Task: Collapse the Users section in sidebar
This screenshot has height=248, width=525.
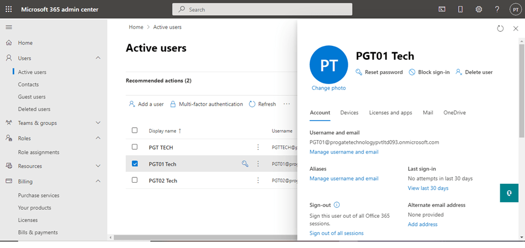Action: [98, 58]
